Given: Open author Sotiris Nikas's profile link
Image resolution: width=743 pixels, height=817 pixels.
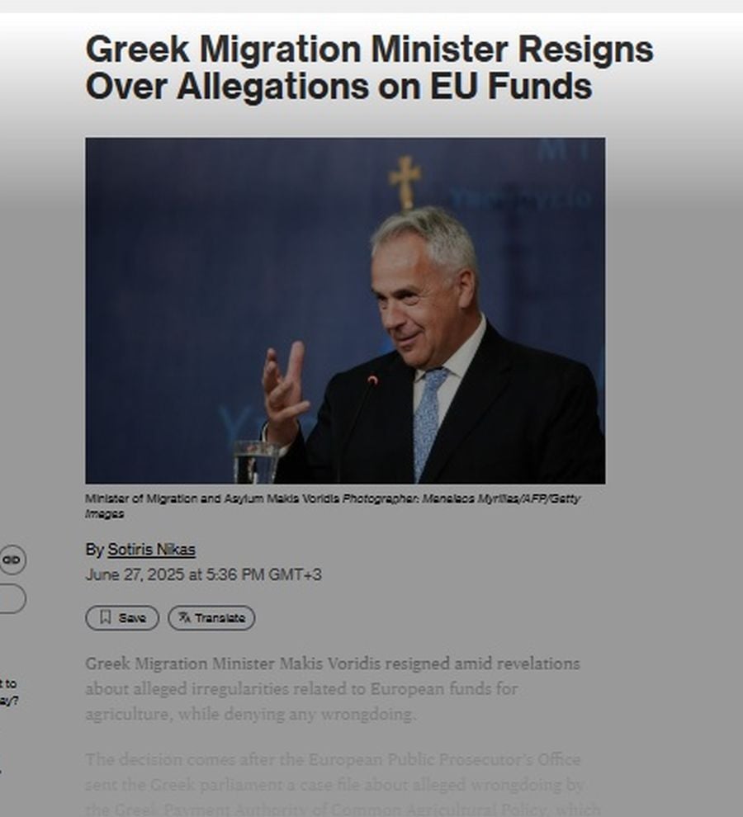Looking at the screenshot, I should [x=151, y=550].
